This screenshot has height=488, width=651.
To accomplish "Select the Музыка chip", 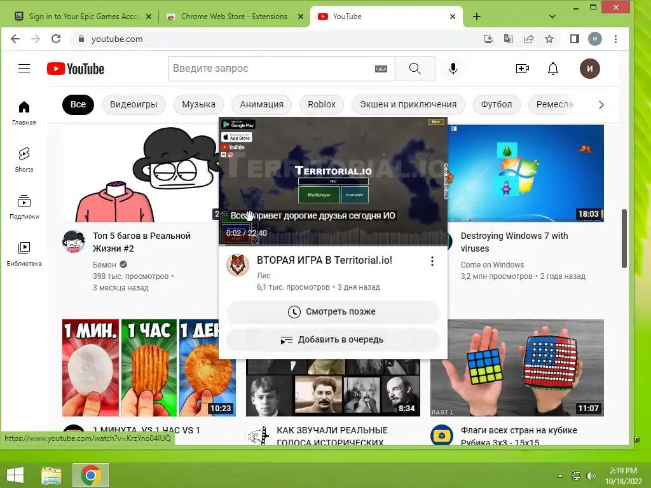I will (198, 105).
